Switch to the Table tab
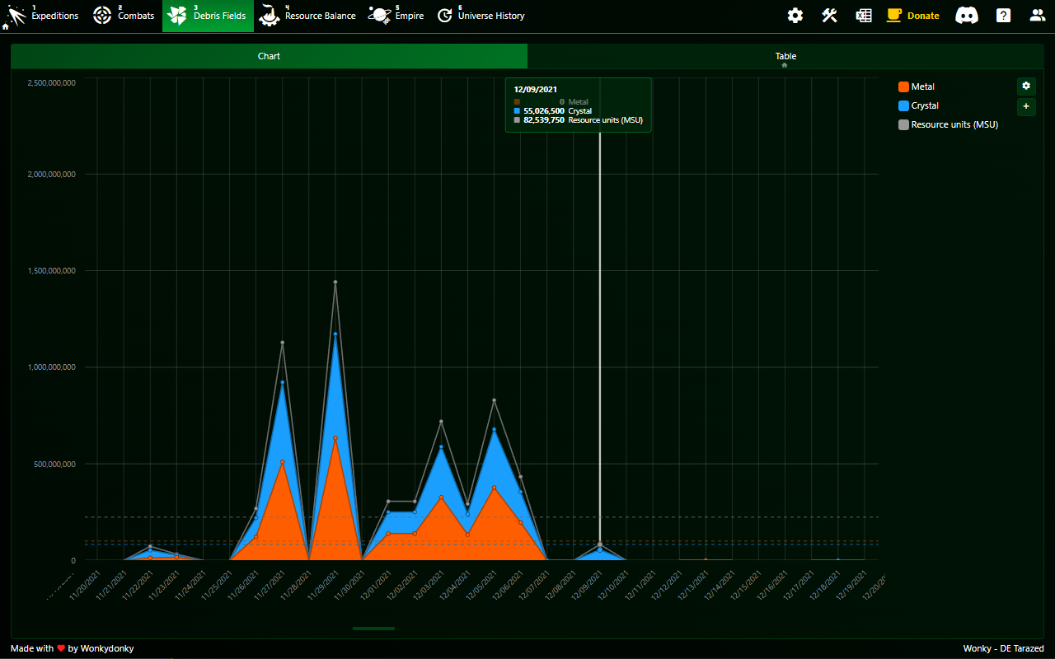 pos(785,56)
